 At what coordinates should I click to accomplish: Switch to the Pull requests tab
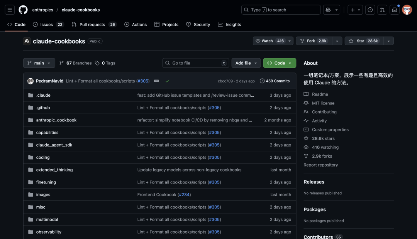coord(94,24)
